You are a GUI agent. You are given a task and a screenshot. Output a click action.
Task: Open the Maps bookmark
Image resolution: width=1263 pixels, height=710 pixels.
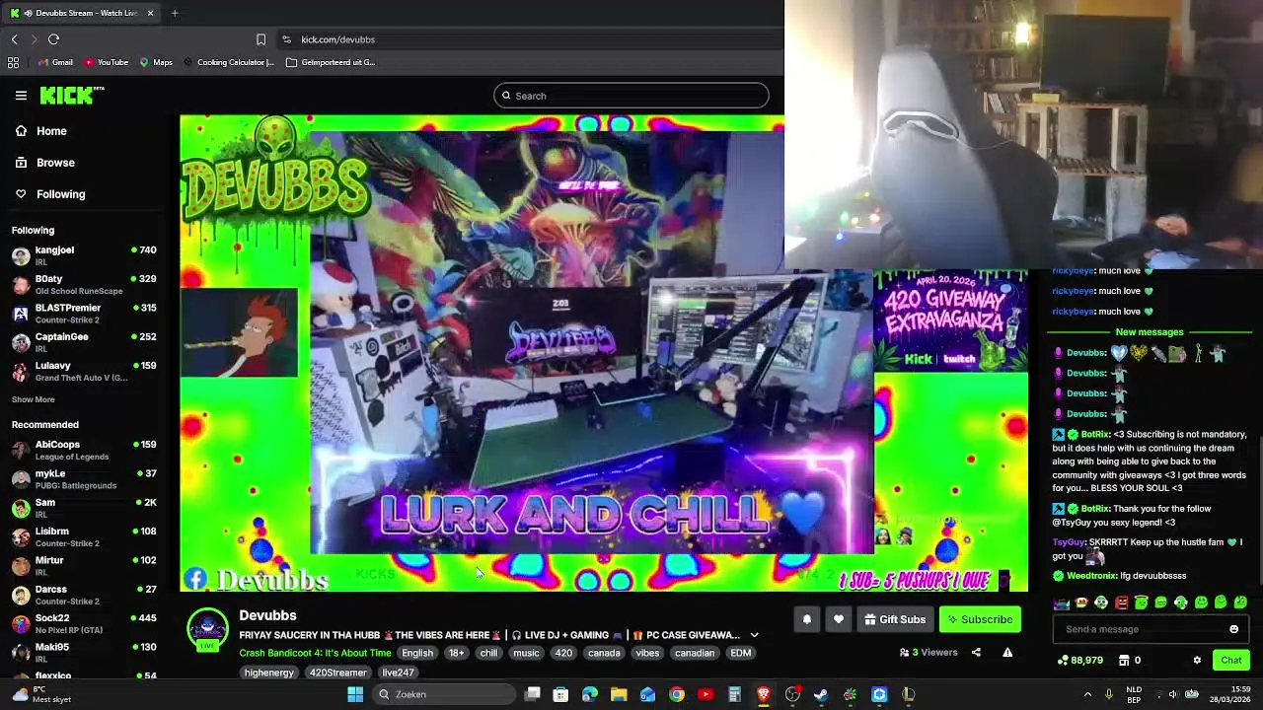(156, 62)
